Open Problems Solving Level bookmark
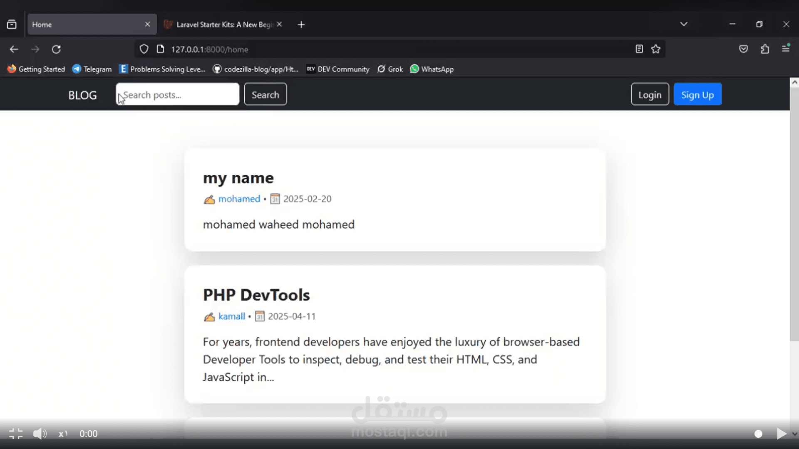The image size is (799, 449). [x=162, y=69]
